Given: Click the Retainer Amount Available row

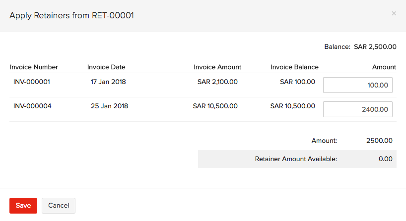Looking at the screenshot, I should [x=297, y=159].
